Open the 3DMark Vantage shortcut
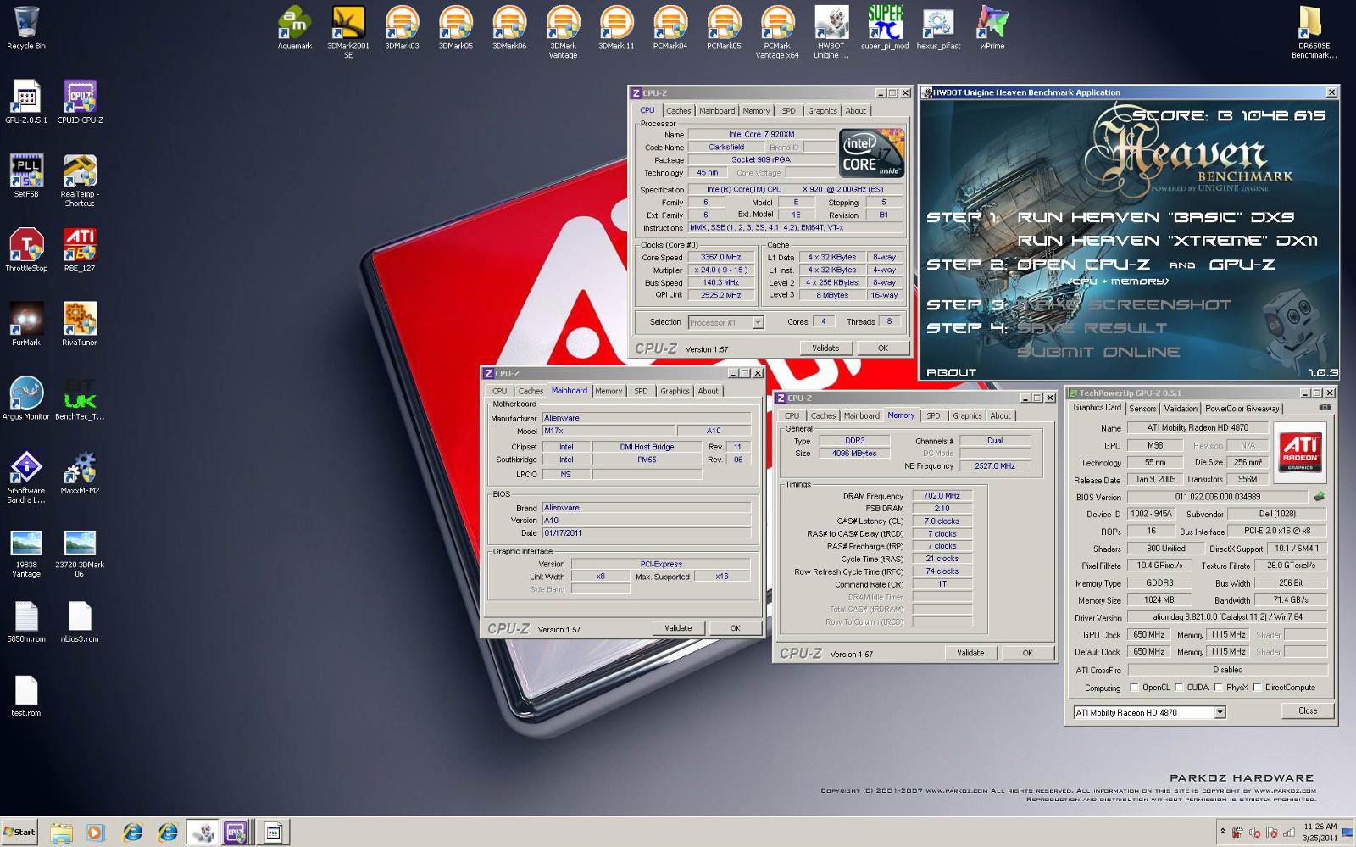1356x847 pixels. [x=563, y=32]
